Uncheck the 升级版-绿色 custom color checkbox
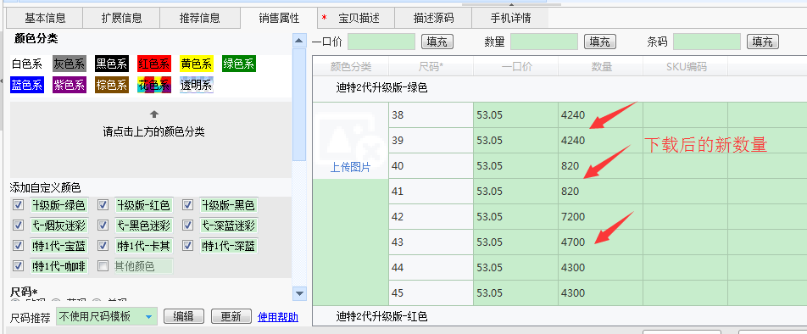The height and width of the screenshot is (334, 807). click(19, 205)
